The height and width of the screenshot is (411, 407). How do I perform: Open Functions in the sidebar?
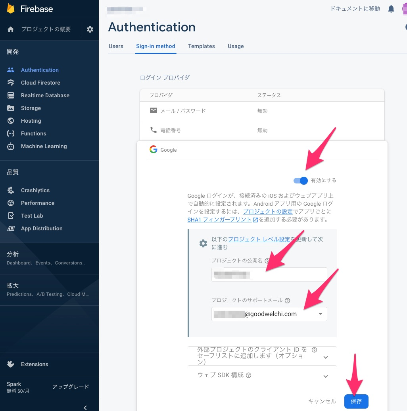[34, 133]
